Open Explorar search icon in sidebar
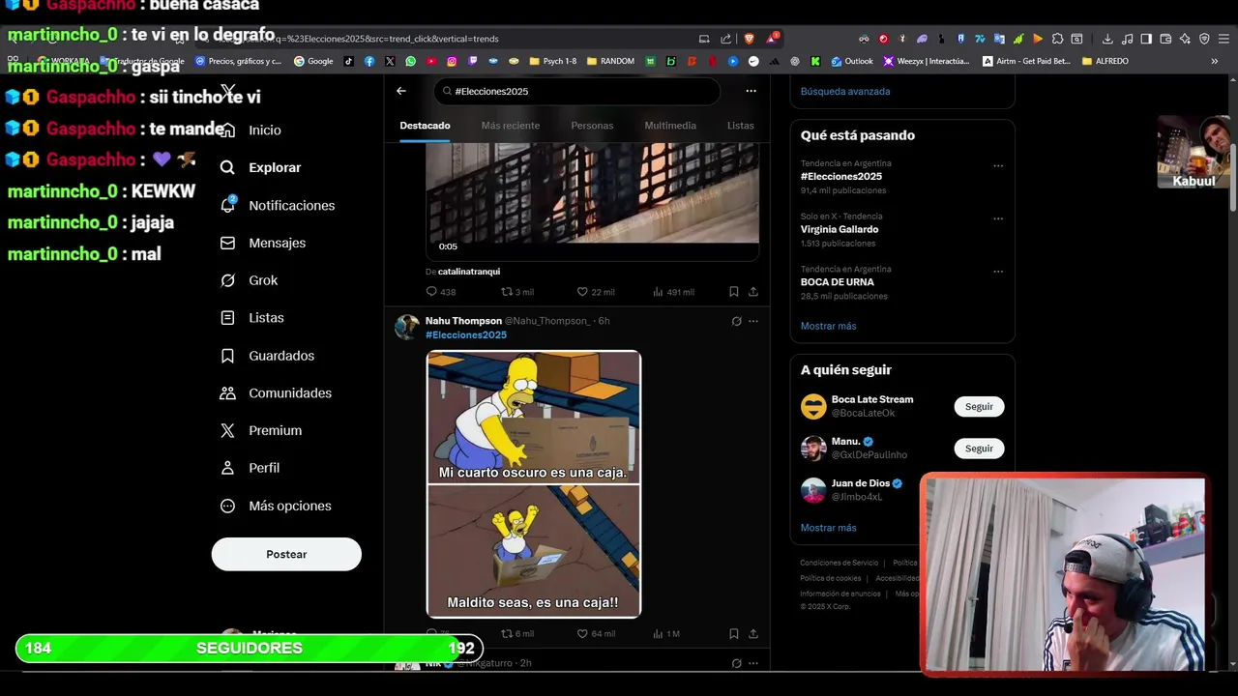The height and width of the screenshot is (696, 1238). [x=227, y=167]
